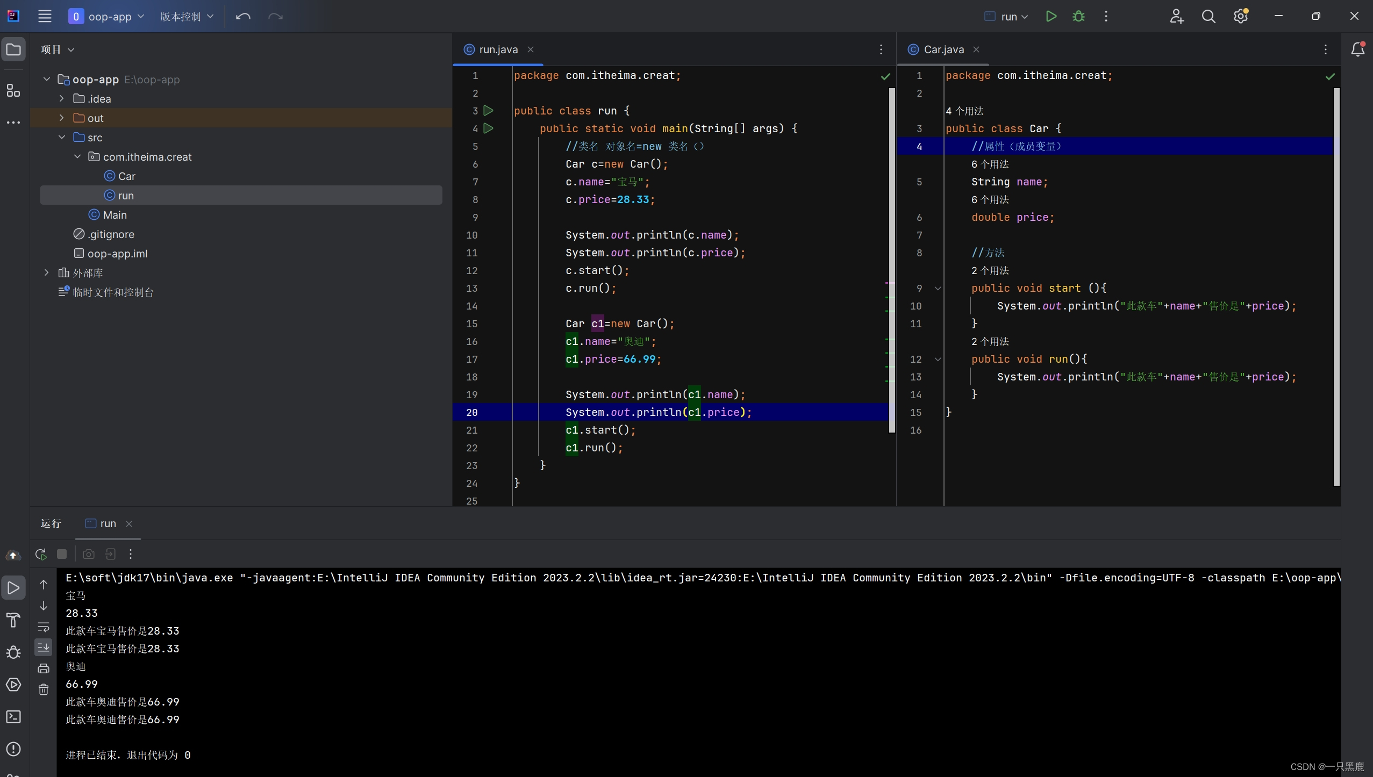Click '4 个用法' hint above class Car
1373x777 pixels.
click(964, 111)
